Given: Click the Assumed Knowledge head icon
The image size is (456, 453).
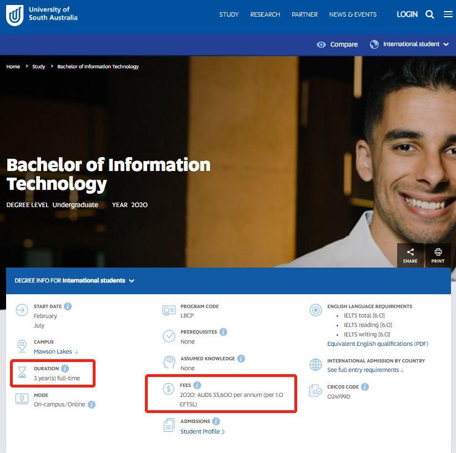Looking at the screenshot, I should click(x=169, y=363).
